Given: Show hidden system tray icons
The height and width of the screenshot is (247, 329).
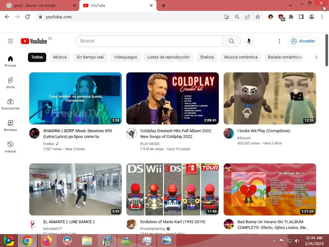Looking at the screenshot, I should (x=274, y=241).
